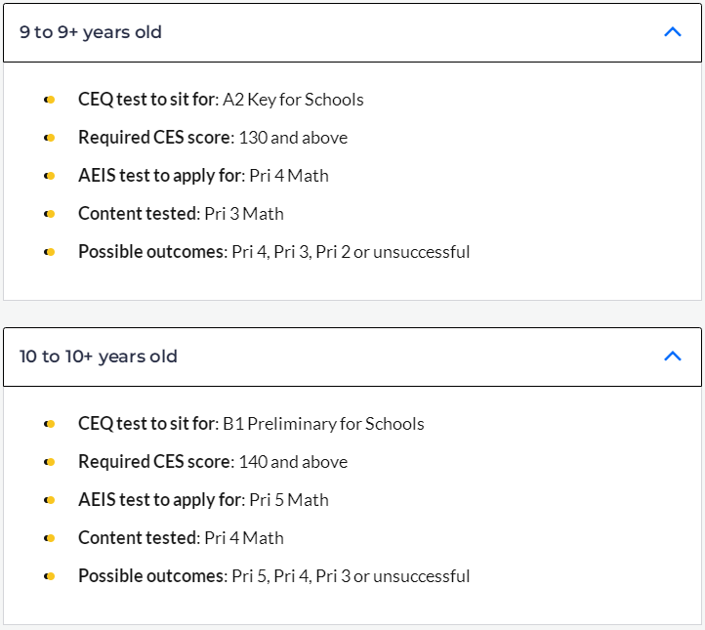This screenshot has height=630, width=705.
Task: Click yellow bullet beside Pri 5, Pri 4, Pri 3 outcomes
Action: pos(50,576)
